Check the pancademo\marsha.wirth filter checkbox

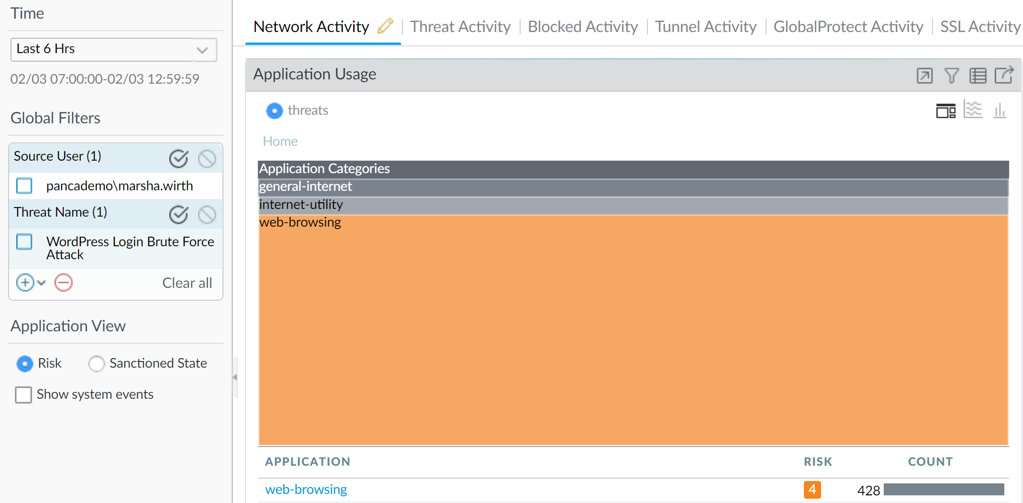point(24,186)
